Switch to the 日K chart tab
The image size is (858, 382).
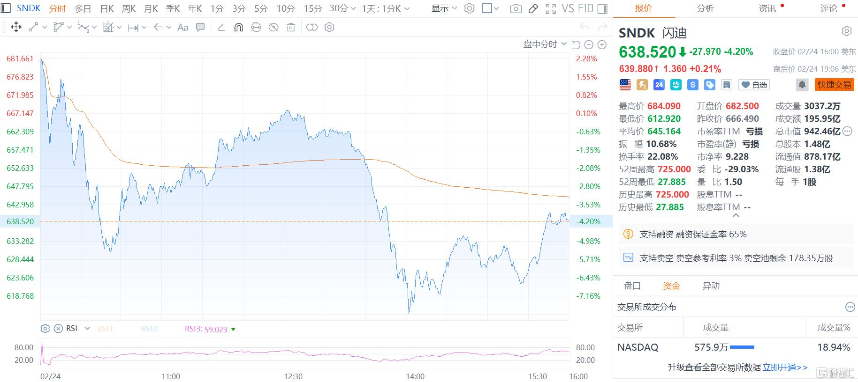(x=107, y=9)
